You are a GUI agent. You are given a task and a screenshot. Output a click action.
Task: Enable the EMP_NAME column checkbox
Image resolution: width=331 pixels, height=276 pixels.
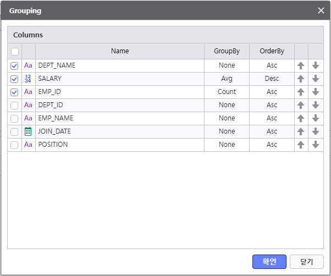[14, 118]
